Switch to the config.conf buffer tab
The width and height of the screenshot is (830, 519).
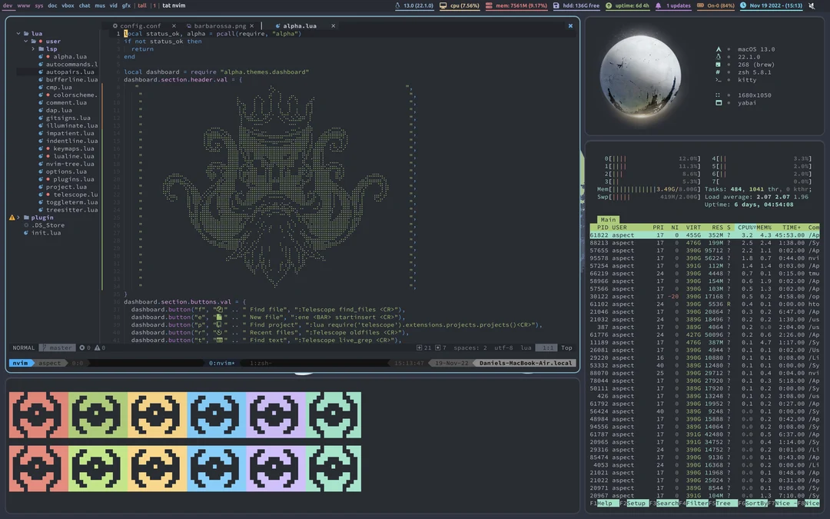(141, 26)
